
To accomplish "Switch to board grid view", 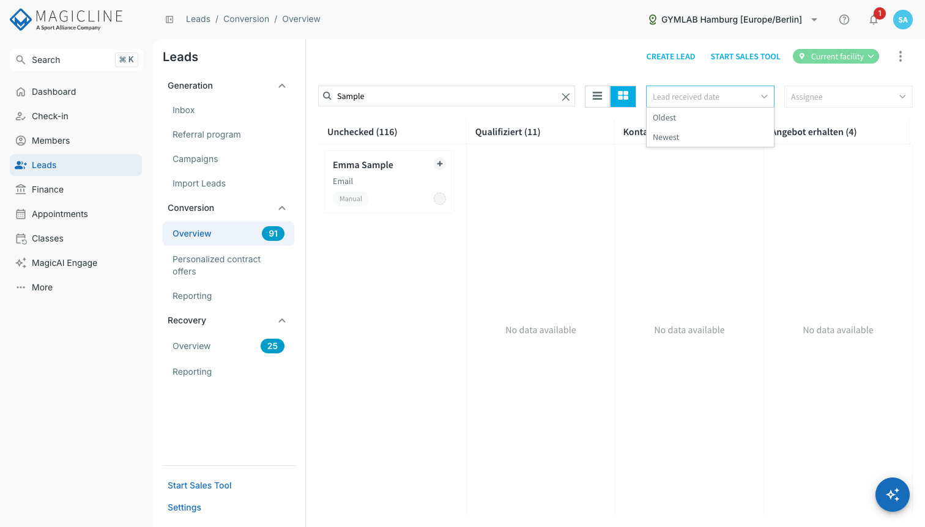I will pyautogui.click(x=623, y=96).
